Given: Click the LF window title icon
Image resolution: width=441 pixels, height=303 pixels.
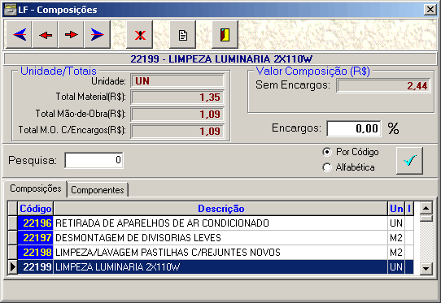Looking at the screenshot, I should (10, 10).
